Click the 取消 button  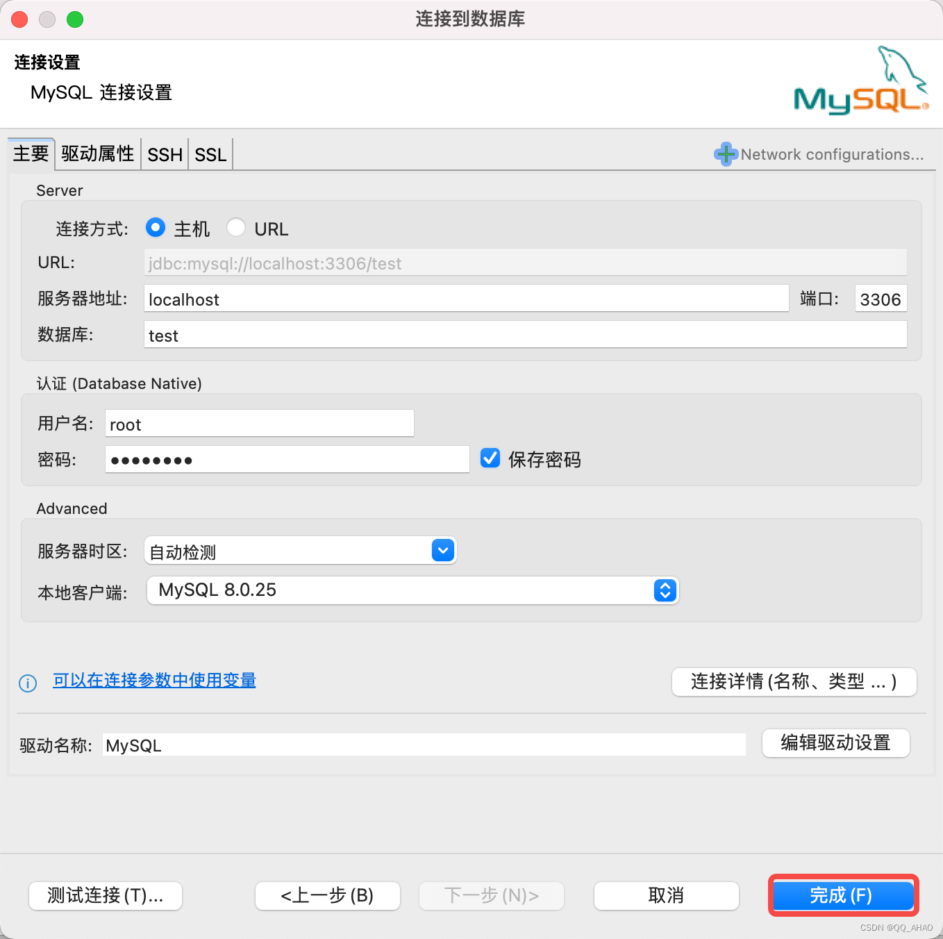[667, 895]
